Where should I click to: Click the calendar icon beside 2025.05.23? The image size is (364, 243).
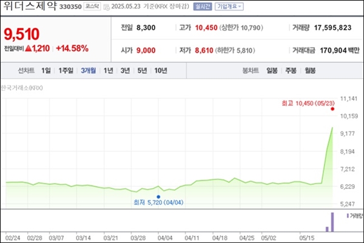[106, 7]
